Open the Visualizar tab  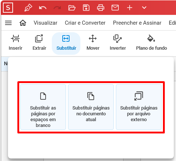coord(46,23)
